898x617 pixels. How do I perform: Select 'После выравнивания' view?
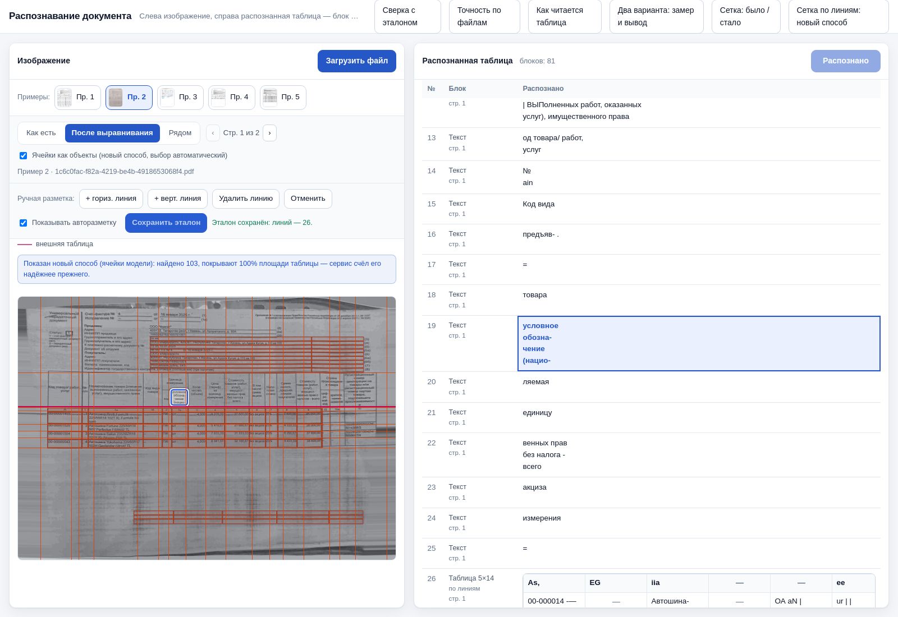pos(112,133)
